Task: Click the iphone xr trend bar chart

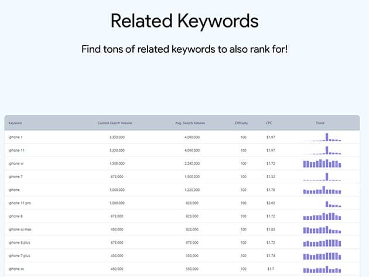Action: pyautogui.click(x=322, y=163)
